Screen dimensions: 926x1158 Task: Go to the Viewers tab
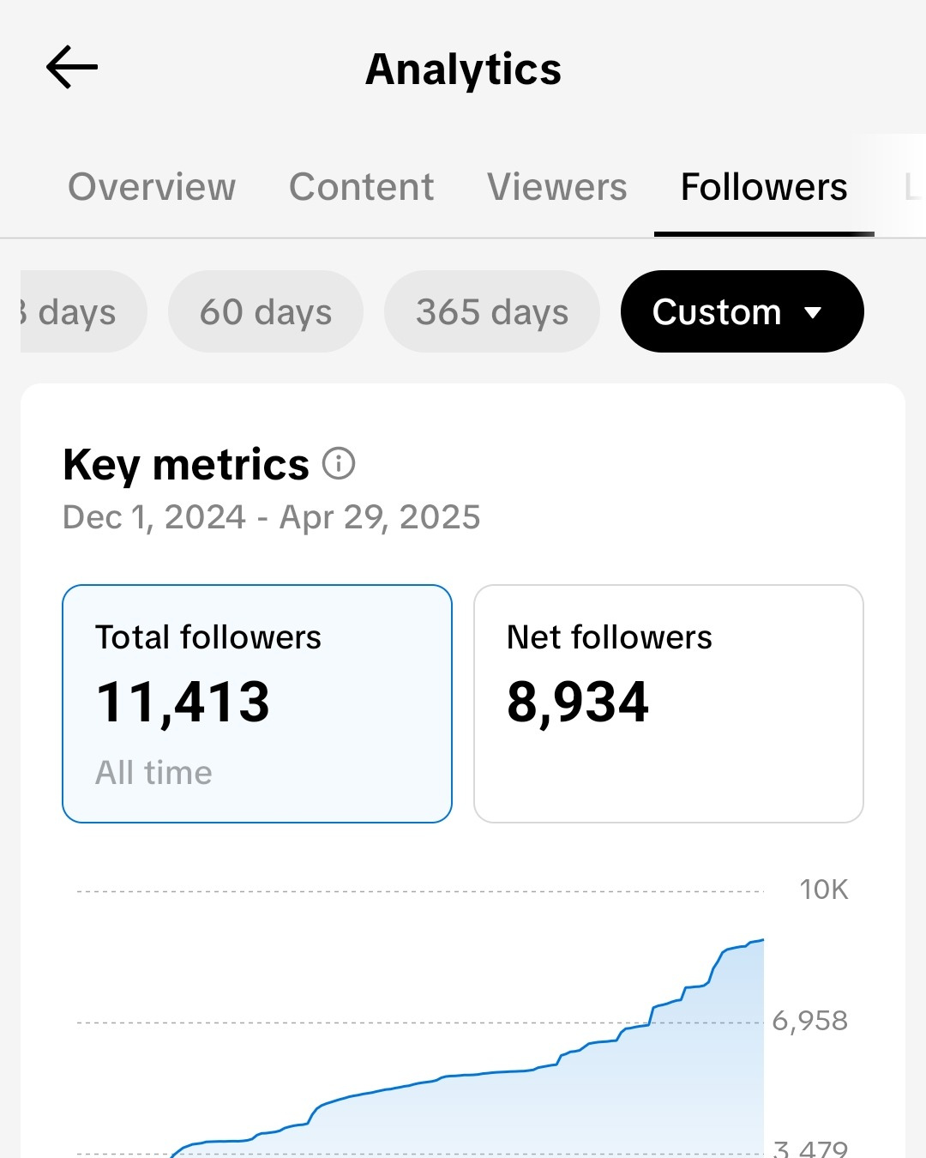point(557,187)
